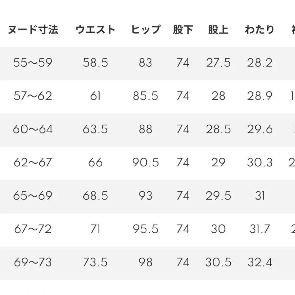Select the わたり column header
This screenshot has width=295, height=295.
pos(259,30)
